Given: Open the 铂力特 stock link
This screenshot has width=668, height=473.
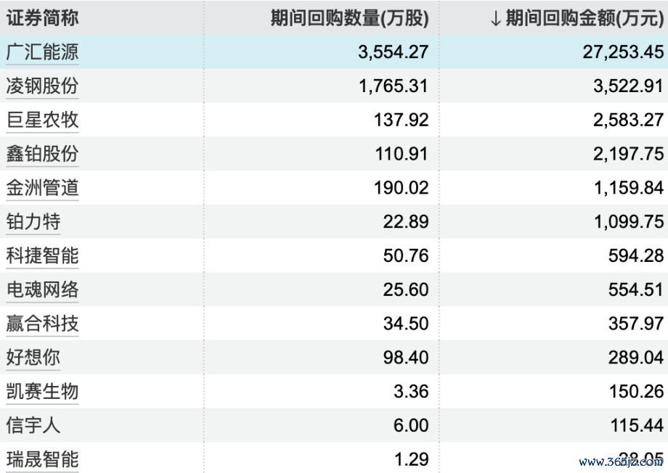Looking at the screenshot, I should pos(33,222).
